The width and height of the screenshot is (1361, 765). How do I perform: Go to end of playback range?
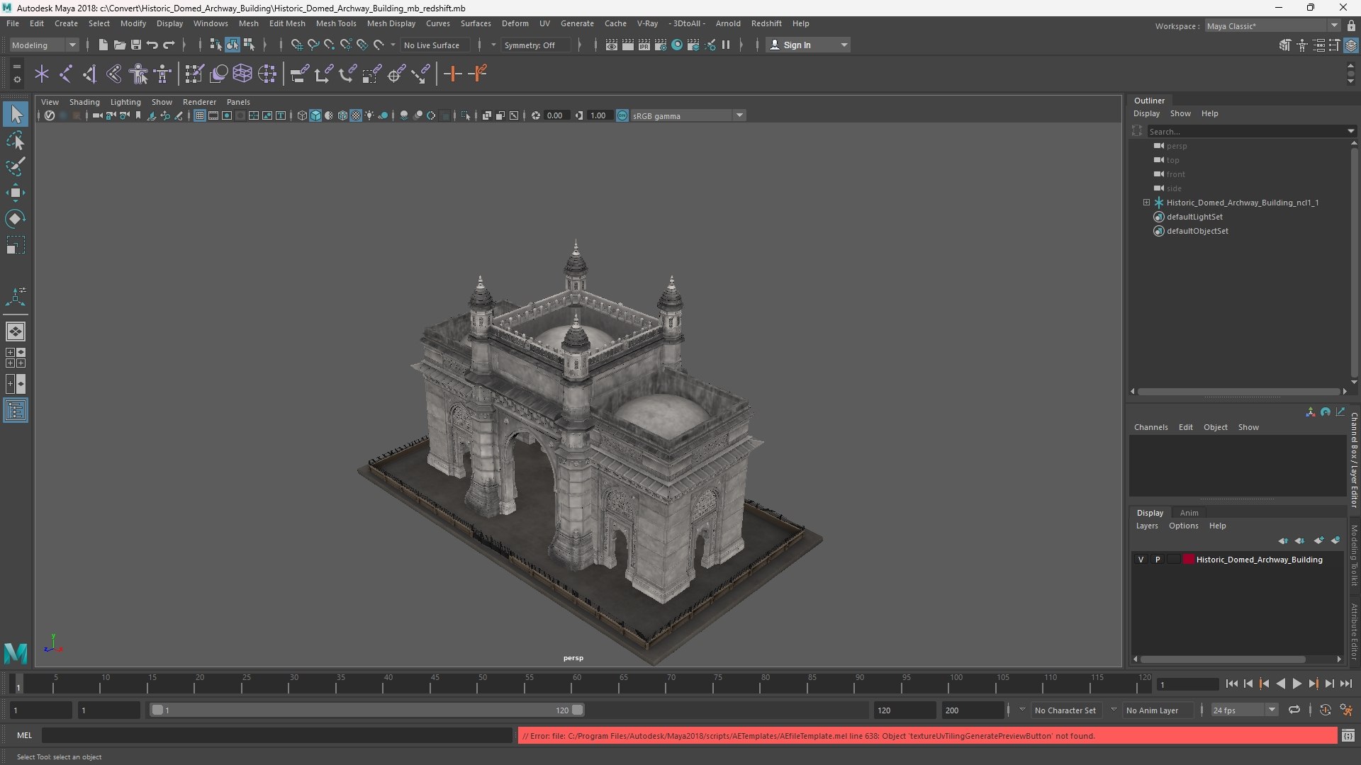(x=1345, y=684)
